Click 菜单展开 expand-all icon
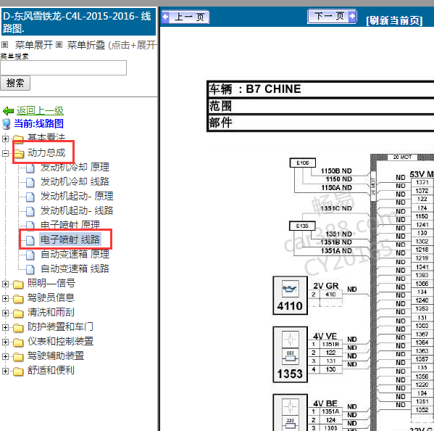434x431 pixels. [x=4, y=45]
